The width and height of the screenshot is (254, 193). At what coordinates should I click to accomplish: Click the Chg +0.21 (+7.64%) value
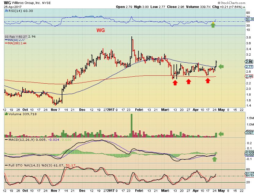pos(227,7)
